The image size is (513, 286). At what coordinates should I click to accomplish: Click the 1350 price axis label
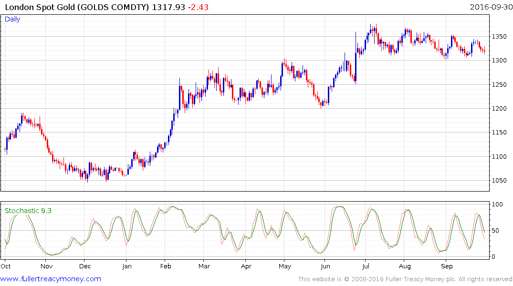pos(499,36)
